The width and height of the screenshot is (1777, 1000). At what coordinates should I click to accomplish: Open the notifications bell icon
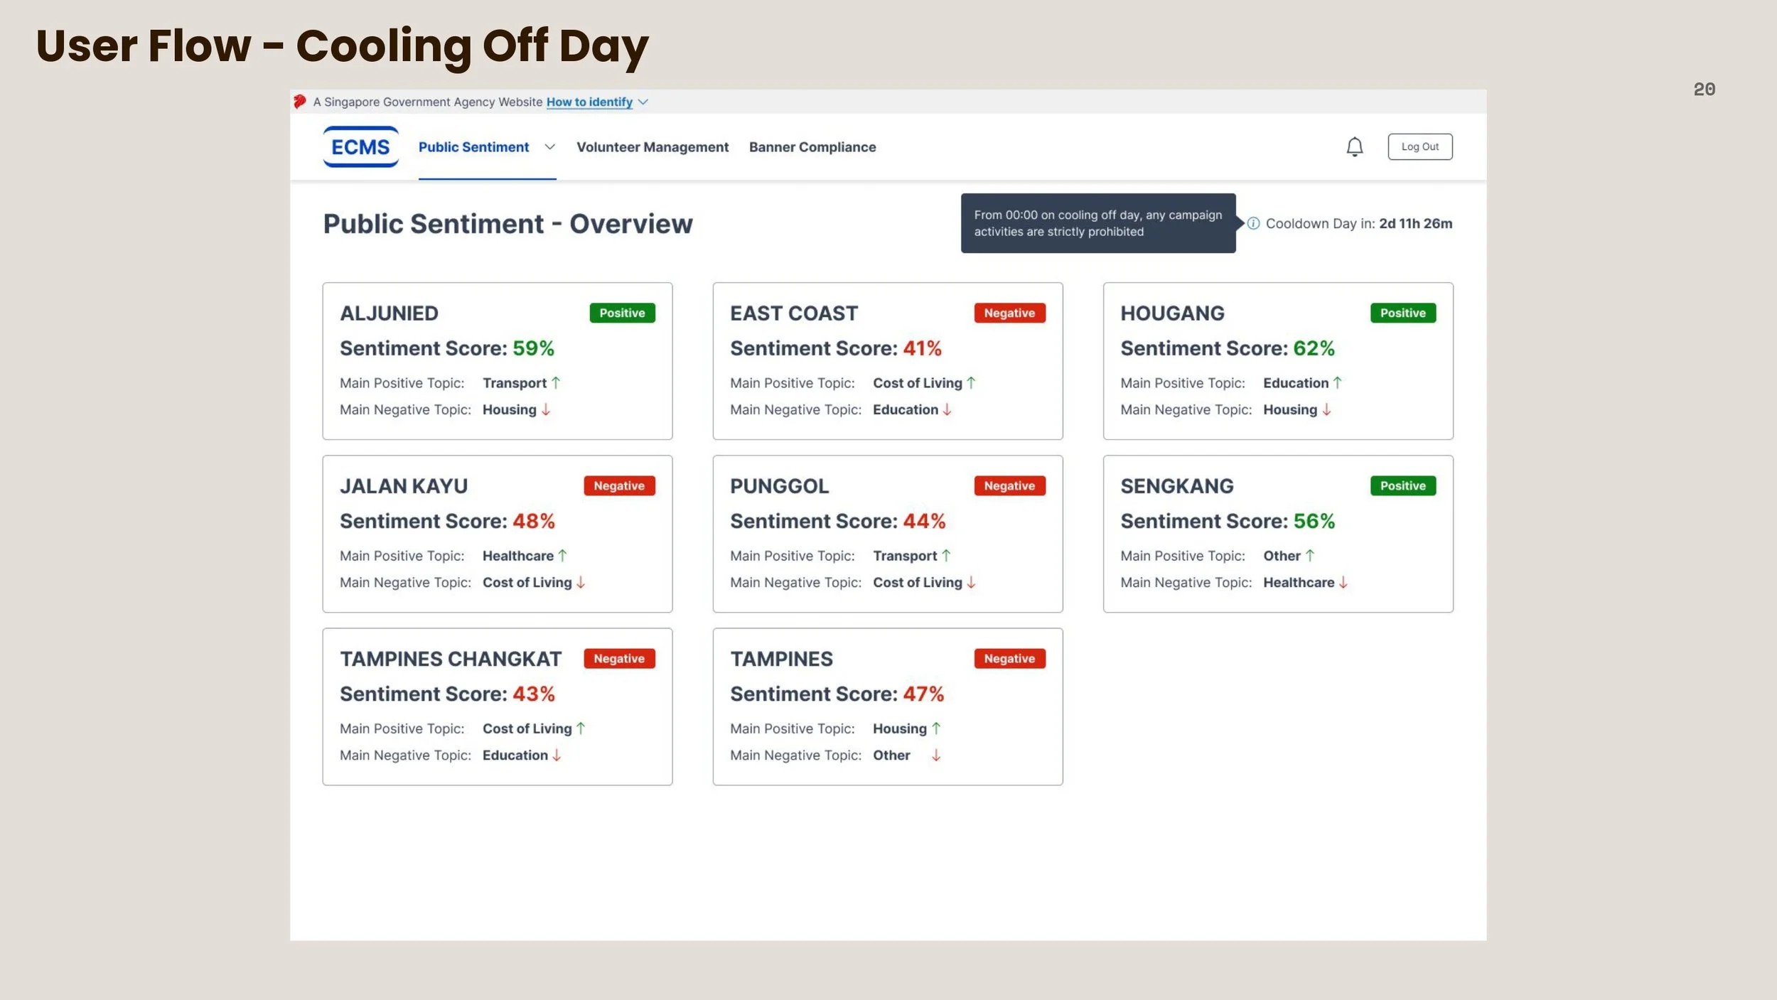pyautogui.click(x=1355, y=146)
